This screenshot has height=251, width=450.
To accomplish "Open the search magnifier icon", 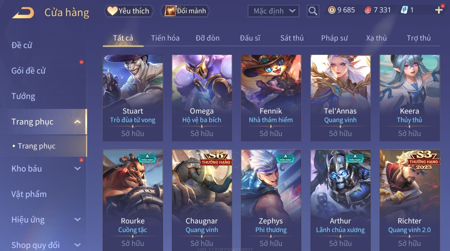I will (x=313, y=11).
